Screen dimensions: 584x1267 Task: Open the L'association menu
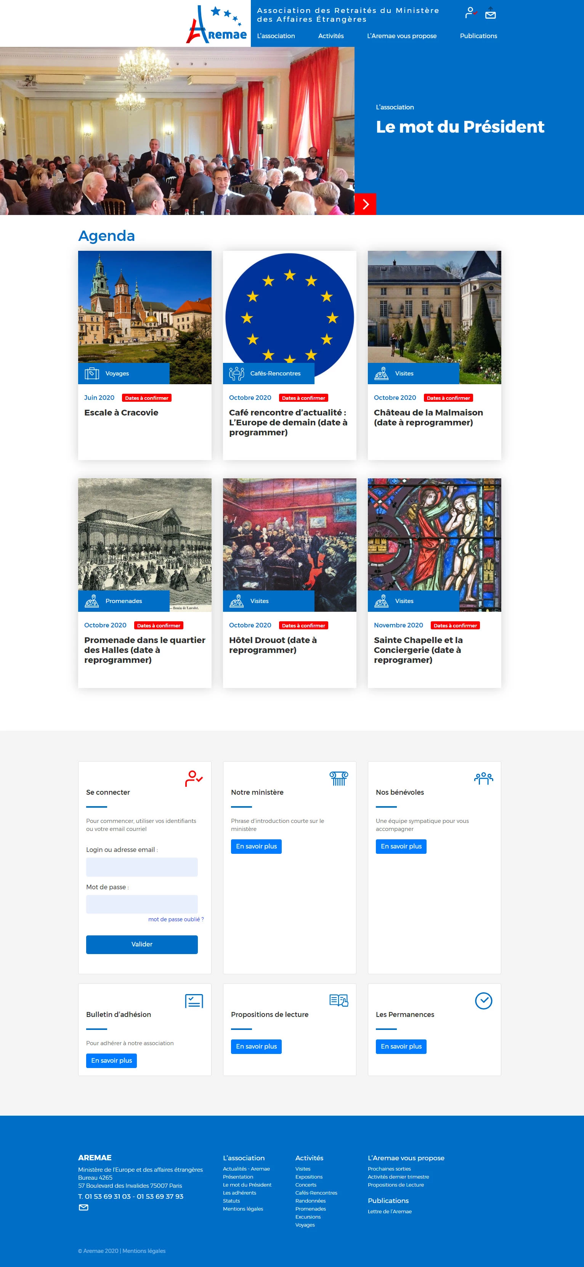pos(276,36)
